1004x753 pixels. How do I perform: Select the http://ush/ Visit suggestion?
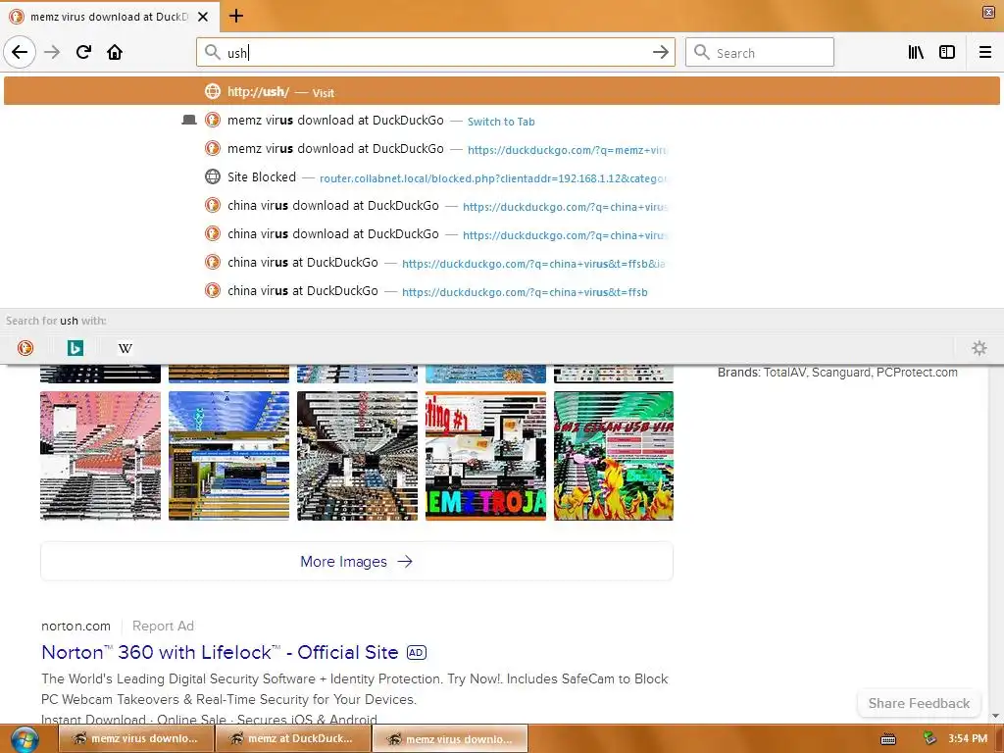[501, 91]
